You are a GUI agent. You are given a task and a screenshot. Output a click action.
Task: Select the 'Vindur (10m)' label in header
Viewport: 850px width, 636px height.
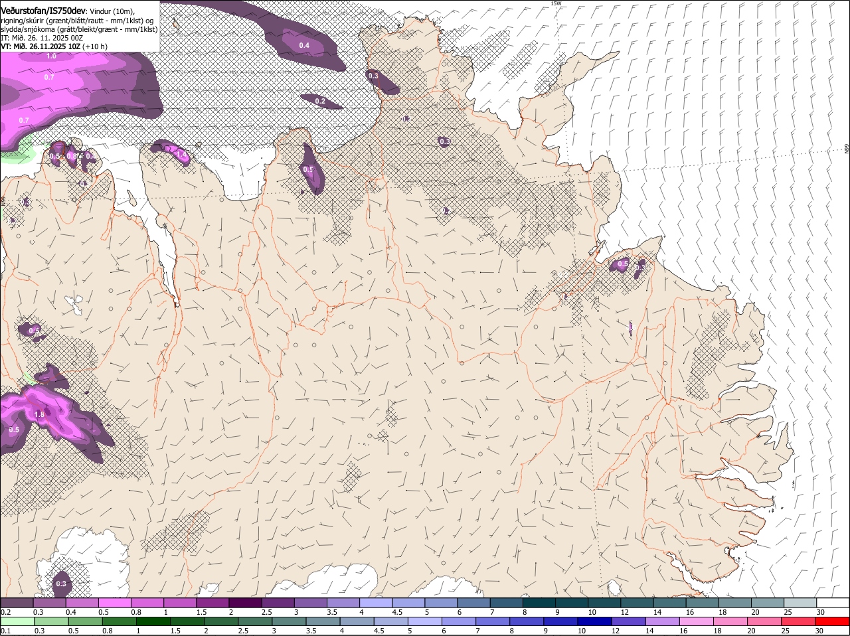(112, 11)
